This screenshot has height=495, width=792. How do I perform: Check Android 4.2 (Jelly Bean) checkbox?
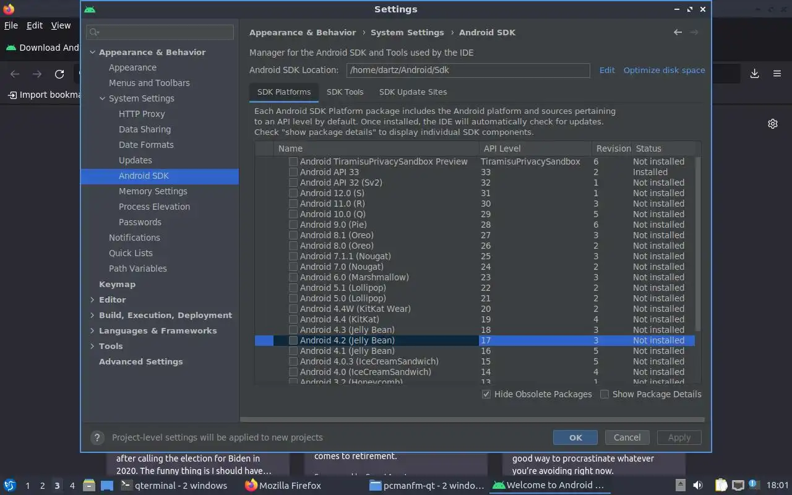tap(293, 340)
